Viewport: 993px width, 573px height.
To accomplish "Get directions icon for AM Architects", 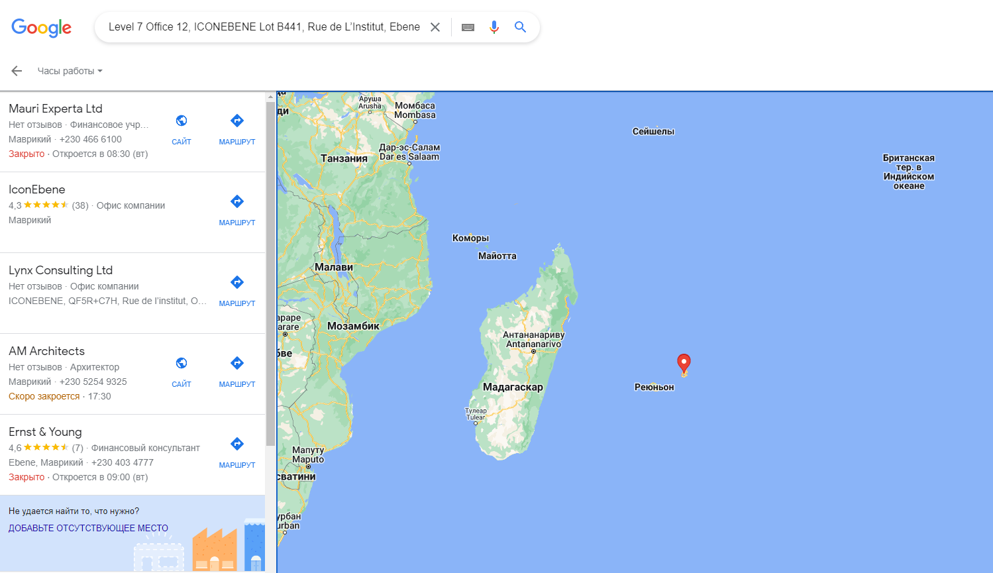I will point(237,363).
